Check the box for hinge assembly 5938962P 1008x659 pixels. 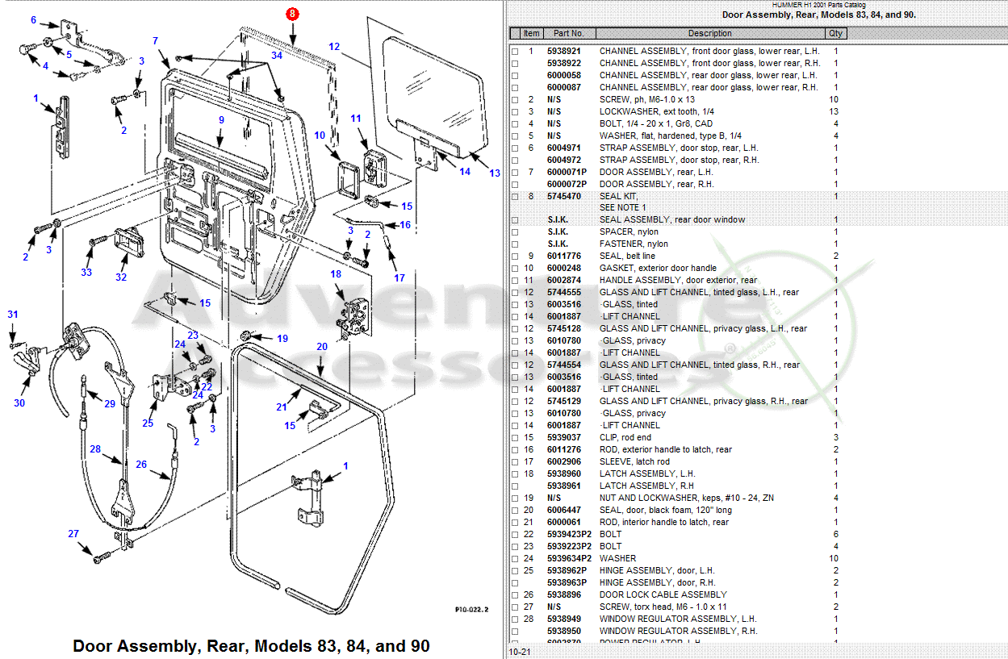pyautogui.click(x=514, y=571)
